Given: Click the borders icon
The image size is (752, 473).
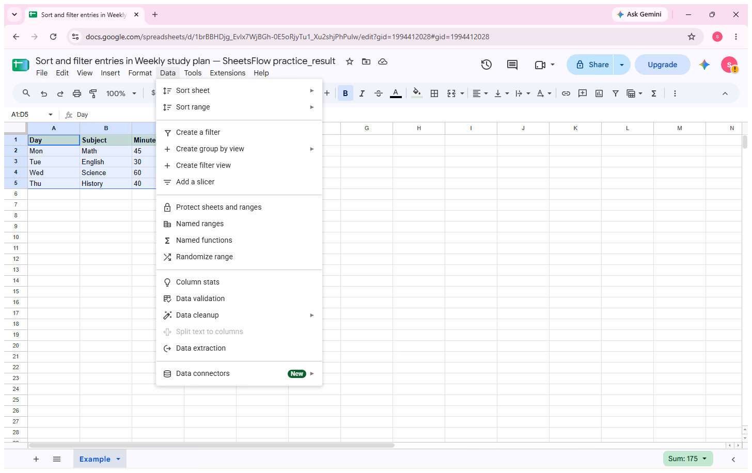Looking at the screenshot, I should point(434,93).
